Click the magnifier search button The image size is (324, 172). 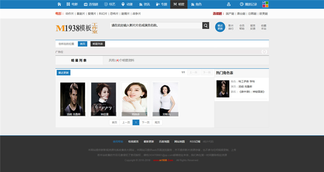(206, 26)
